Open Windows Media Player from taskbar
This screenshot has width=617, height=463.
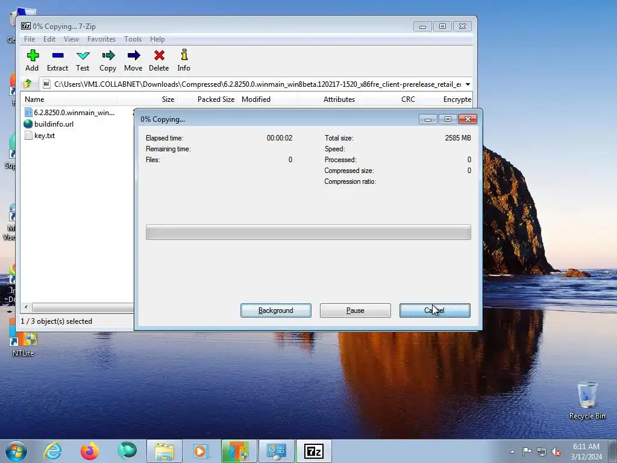click(200, 451)
